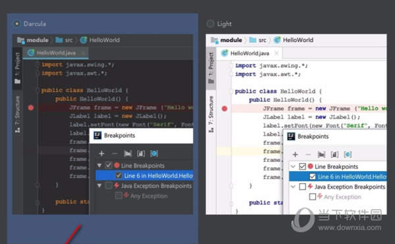Click src folder icon in Light preview
This screenshot has height=244, width=395.
(x=253, y=40)
